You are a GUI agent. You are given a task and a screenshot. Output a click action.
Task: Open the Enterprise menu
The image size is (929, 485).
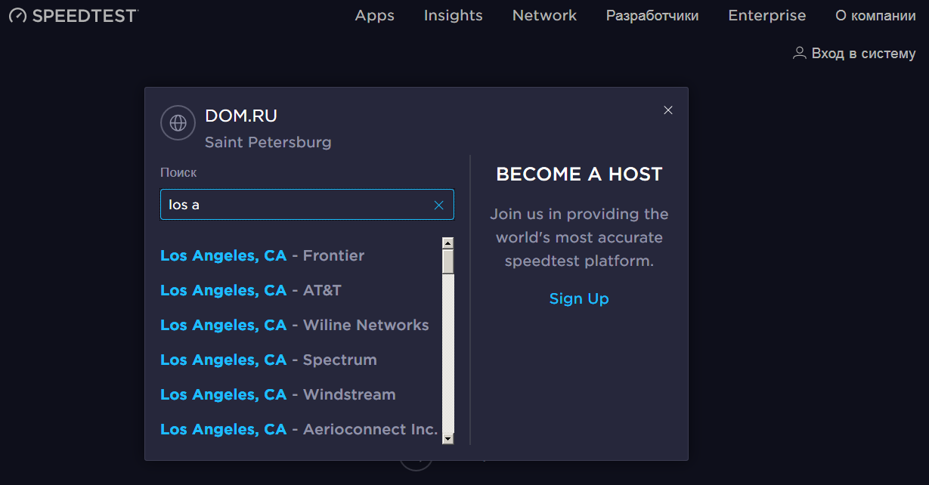[767, 15]
